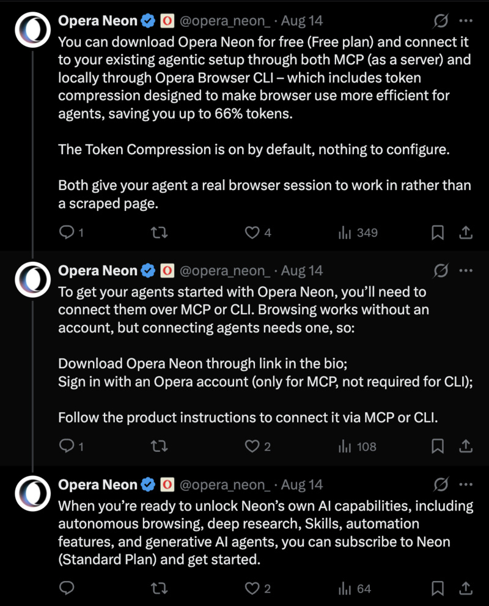The height and width of the screenshot is (606, 489).
Task: Bookmark the Standard Plan tweet
Action: tap(437, 588)
